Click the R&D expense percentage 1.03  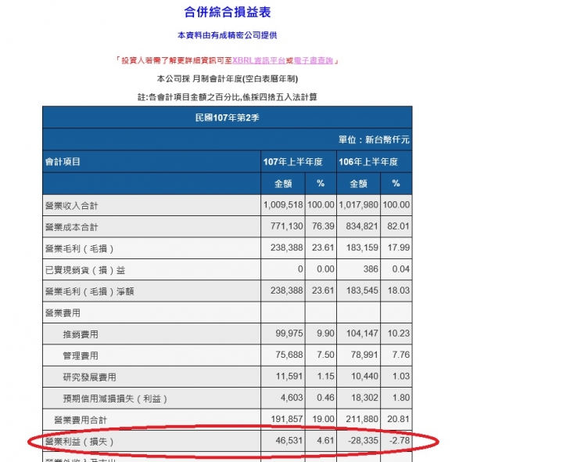coord(401,376)
